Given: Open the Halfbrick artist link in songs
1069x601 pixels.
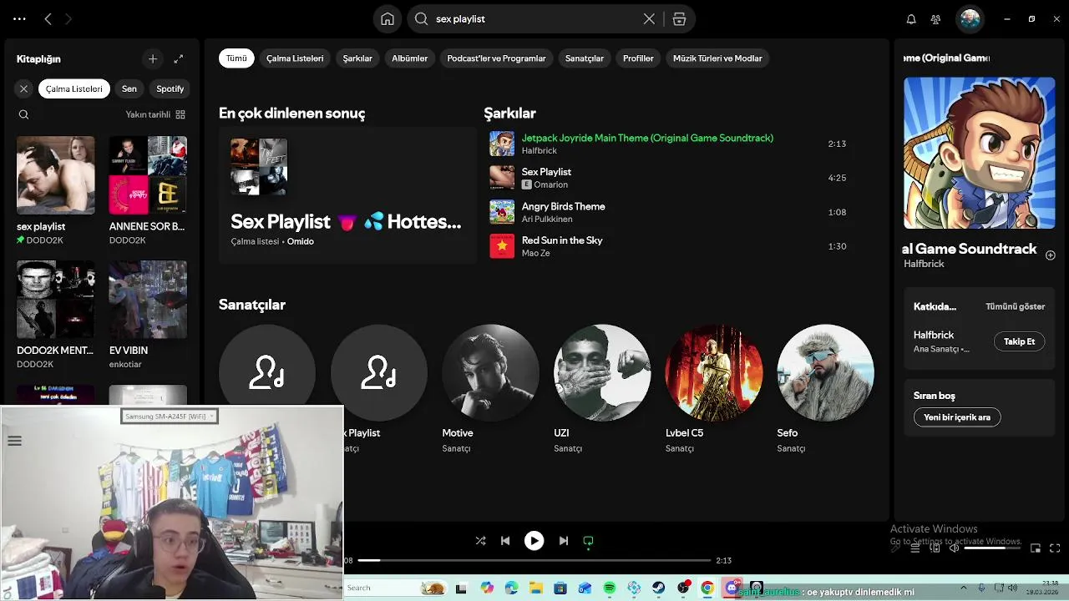Looking at the screenshot, I should tap(539, 150).
